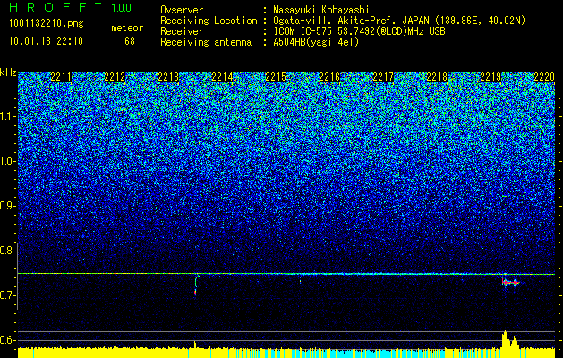Viewport: 563px width, 358px height.
Task: Click the meteor label above the count
Action: [127, 28]
